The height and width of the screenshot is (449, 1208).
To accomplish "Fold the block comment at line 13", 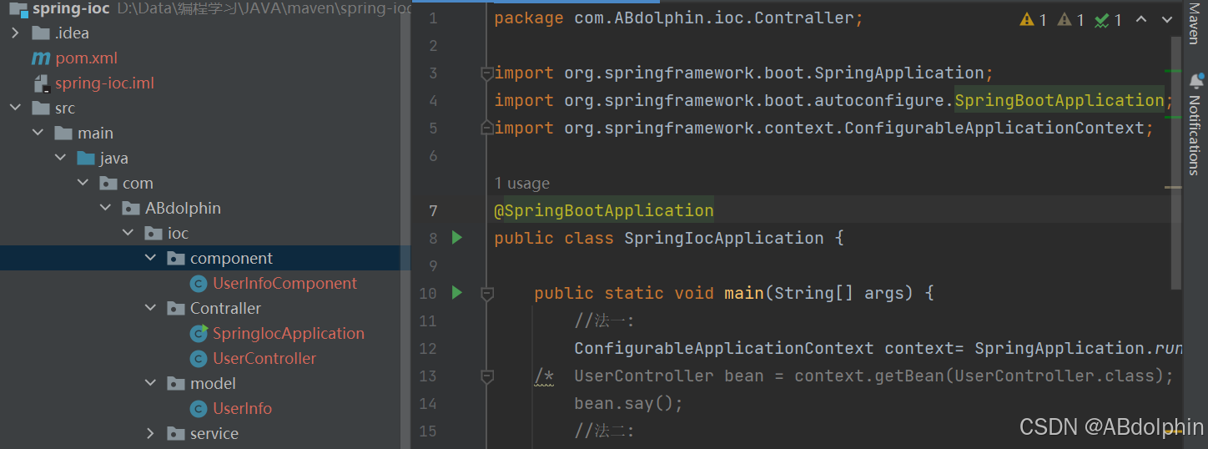I will (487, 376).
